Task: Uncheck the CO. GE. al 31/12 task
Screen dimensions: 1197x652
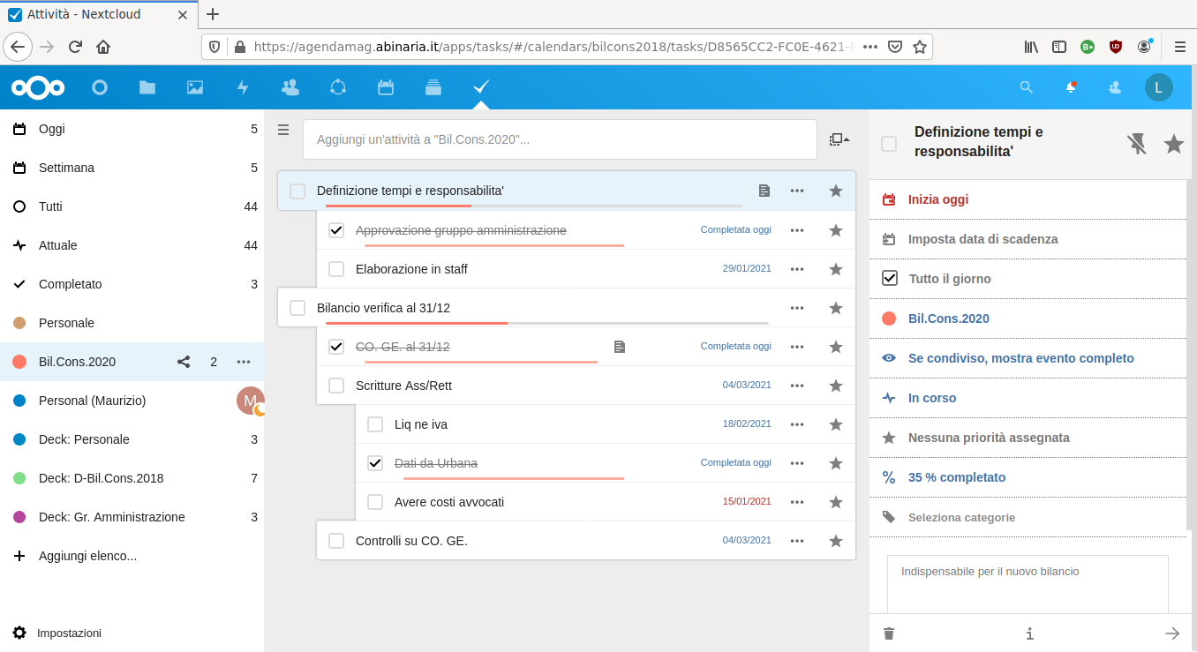Action: pos(336,347)
